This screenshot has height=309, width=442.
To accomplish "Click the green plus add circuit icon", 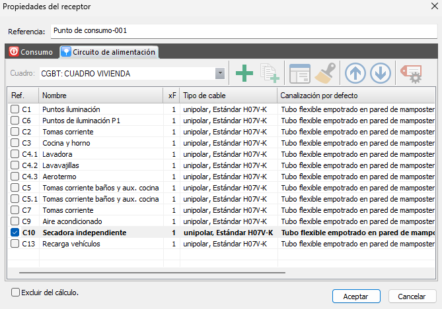I will click(x=244, y=74).
